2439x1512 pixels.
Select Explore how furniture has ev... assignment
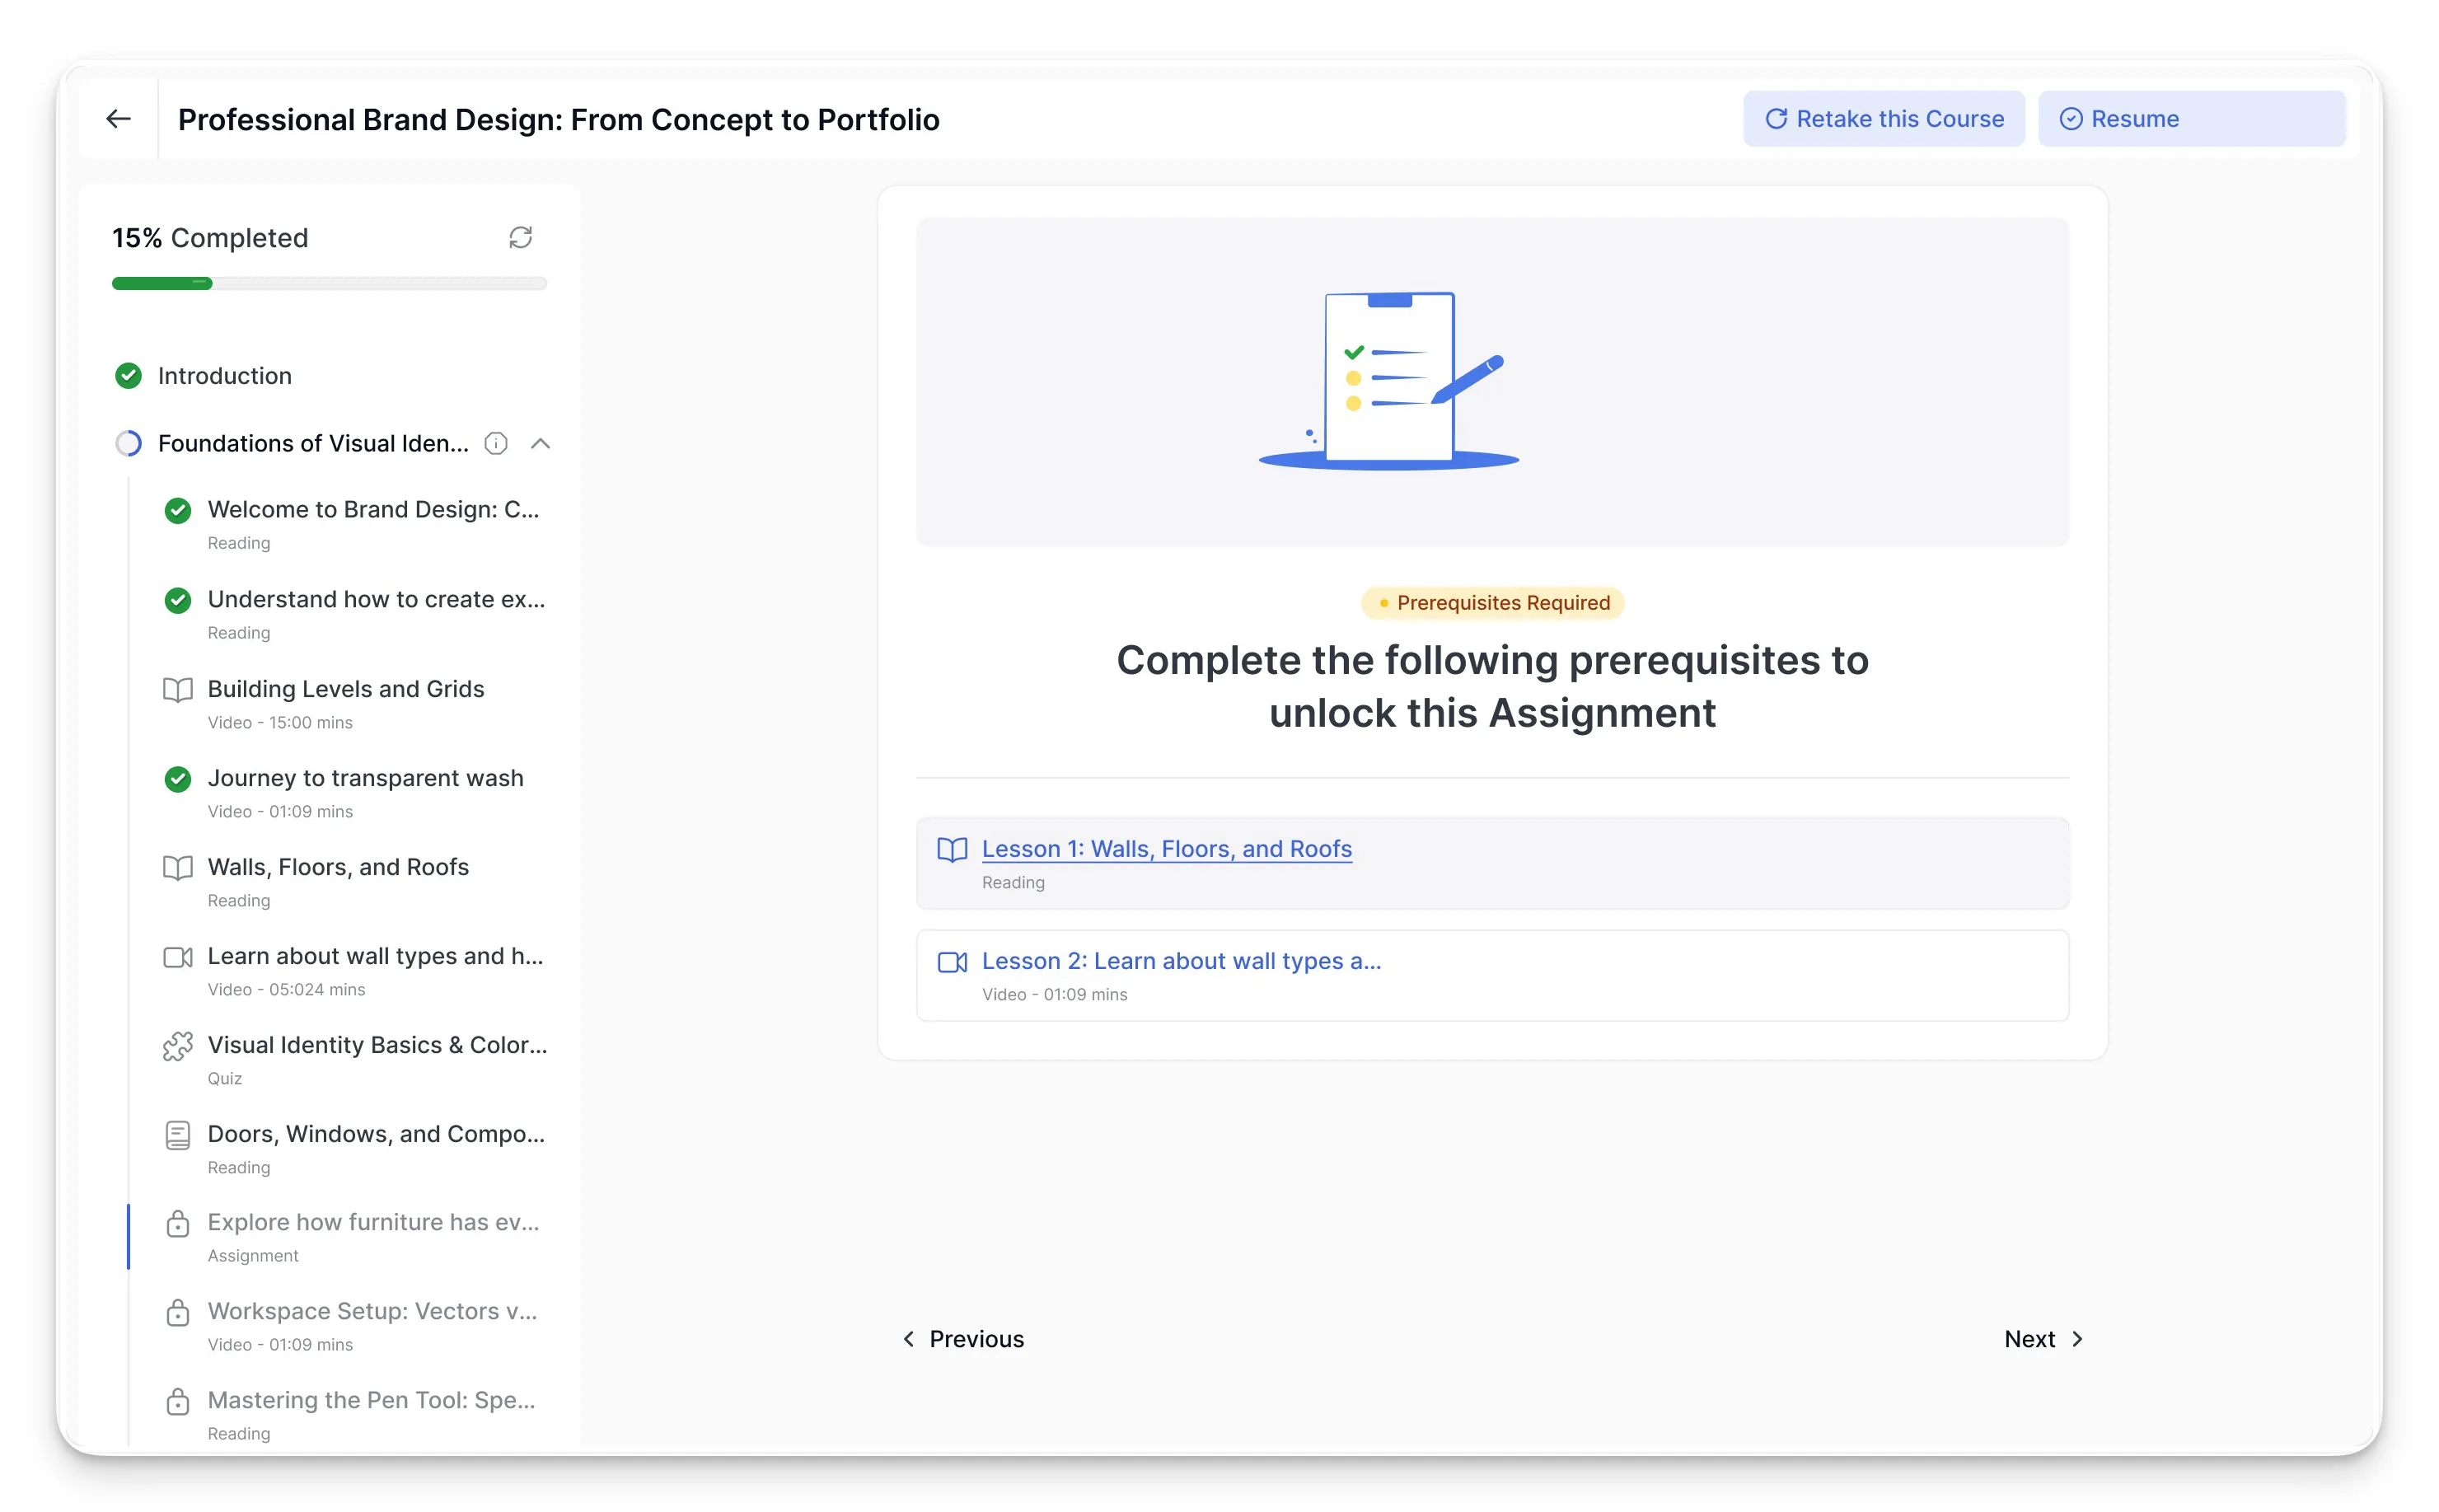(x=373, y=1223)
